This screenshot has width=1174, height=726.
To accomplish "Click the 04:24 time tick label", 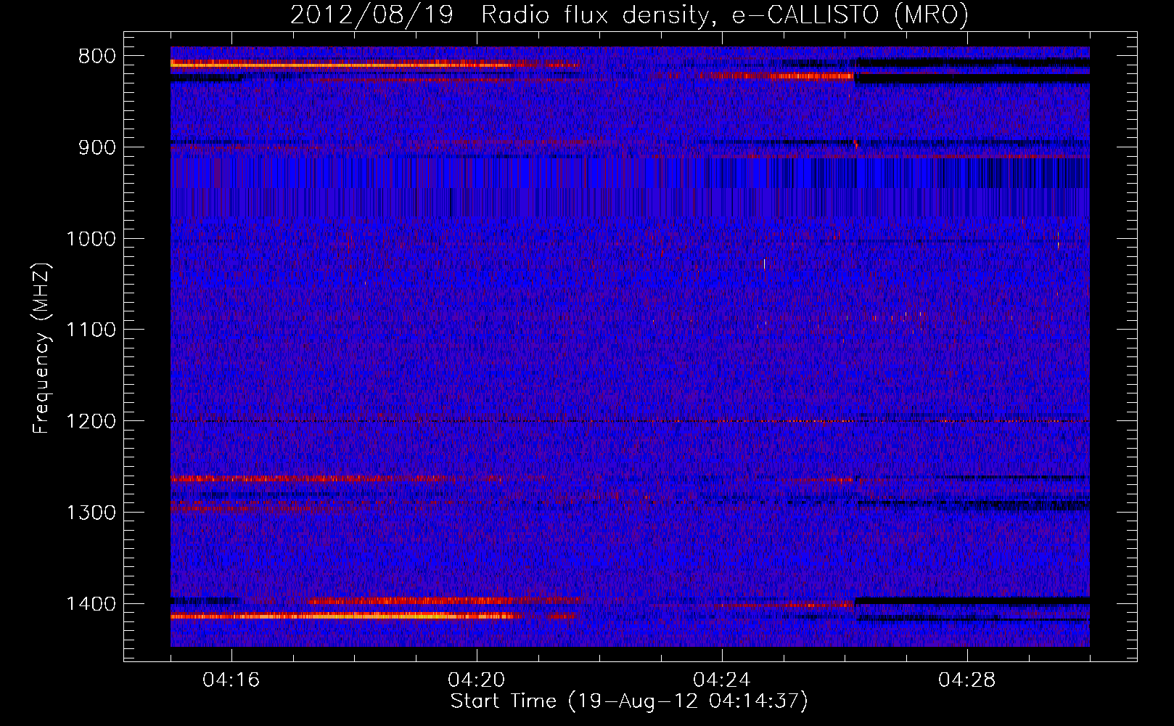I will [722, 680].
